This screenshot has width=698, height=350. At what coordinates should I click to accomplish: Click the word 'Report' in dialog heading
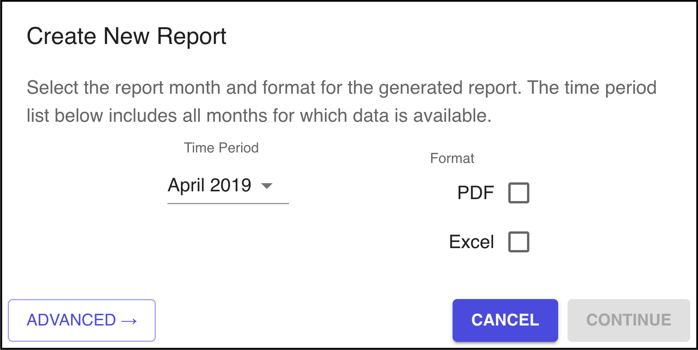[191, 36]
